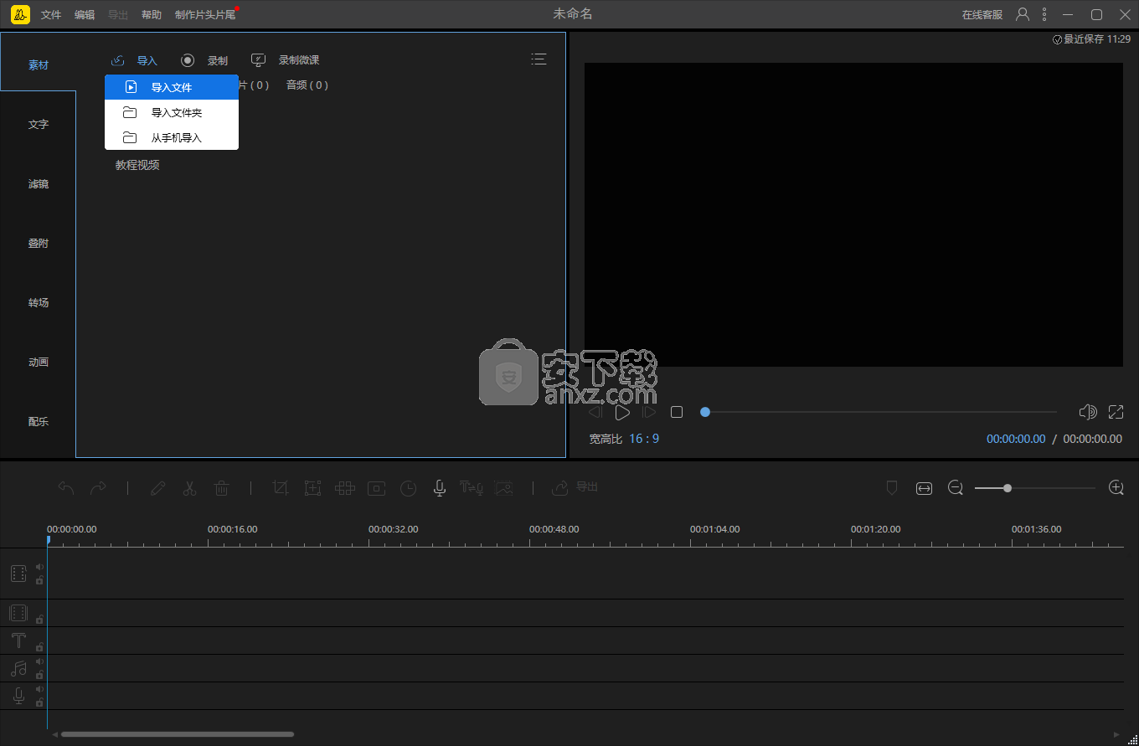This screenshot has height=746, width=1139.
Task: Switch to the 素材 tab
Action: coord(39,64)
